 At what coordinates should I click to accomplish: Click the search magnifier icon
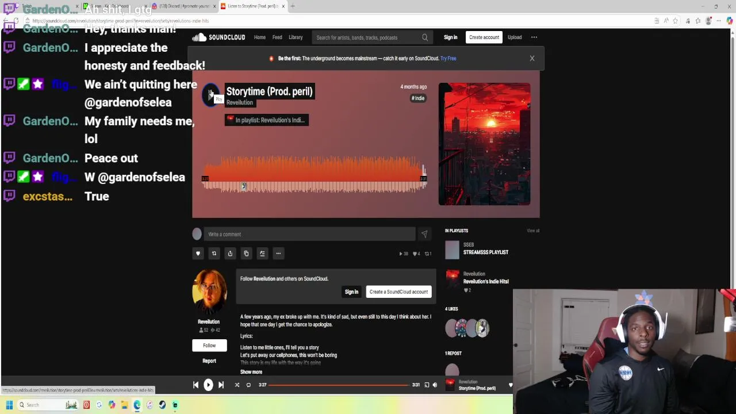[425, 37]
